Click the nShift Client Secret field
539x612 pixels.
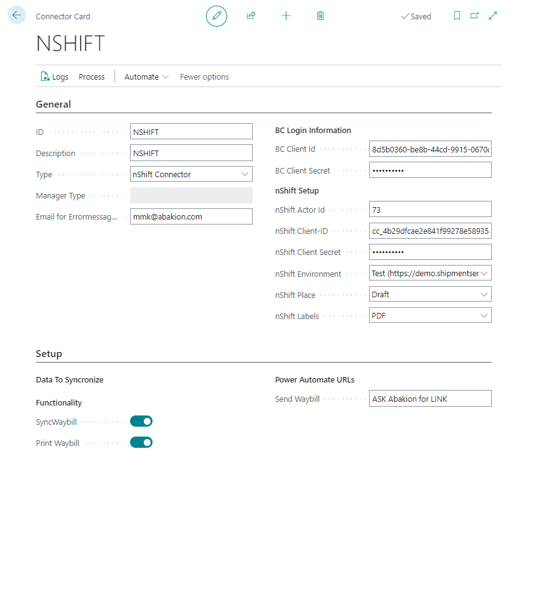click(430, 252)
